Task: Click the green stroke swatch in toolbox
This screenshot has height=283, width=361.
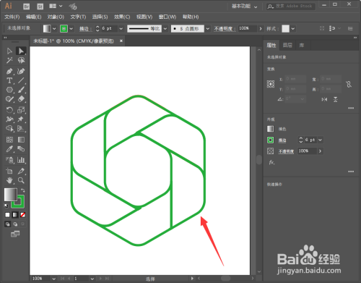Action: click(x=18, y=201)
